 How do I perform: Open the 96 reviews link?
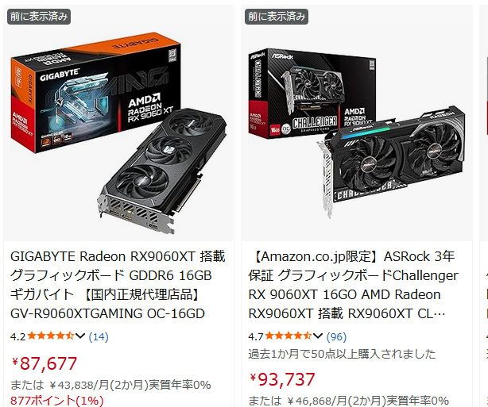[336, 336]
